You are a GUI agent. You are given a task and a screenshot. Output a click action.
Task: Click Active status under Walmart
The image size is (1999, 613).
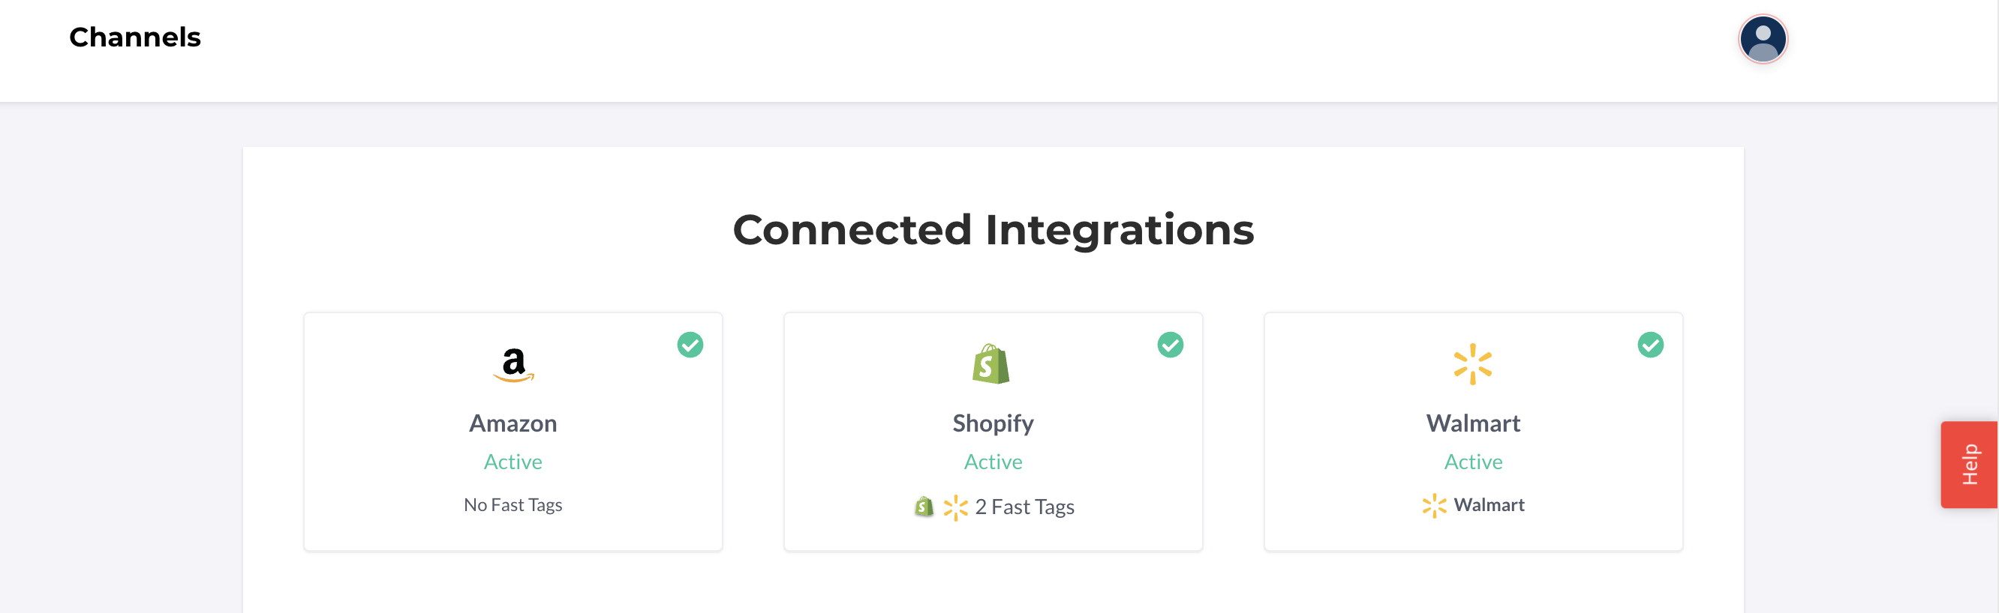1473,462
